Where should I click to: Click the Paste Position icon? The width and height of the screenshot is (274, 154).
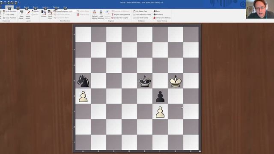point(4,12)
